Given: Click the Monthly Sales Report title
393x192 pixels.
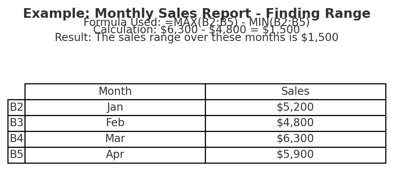Looking at the screenshot, I should click(197, 14).
